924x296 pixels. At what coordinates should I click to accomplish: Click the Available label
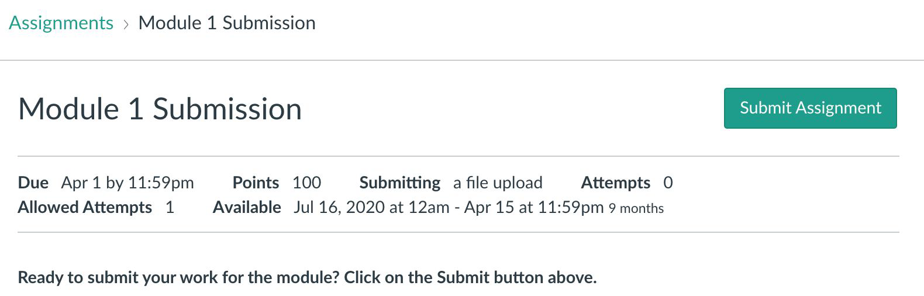pos(247,207)
